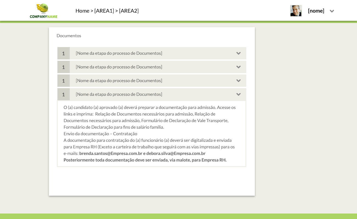Click the brenda.santos@Empresa.com.br email address
This screenshot has width=357, height=219.
(x=111, y=153)
